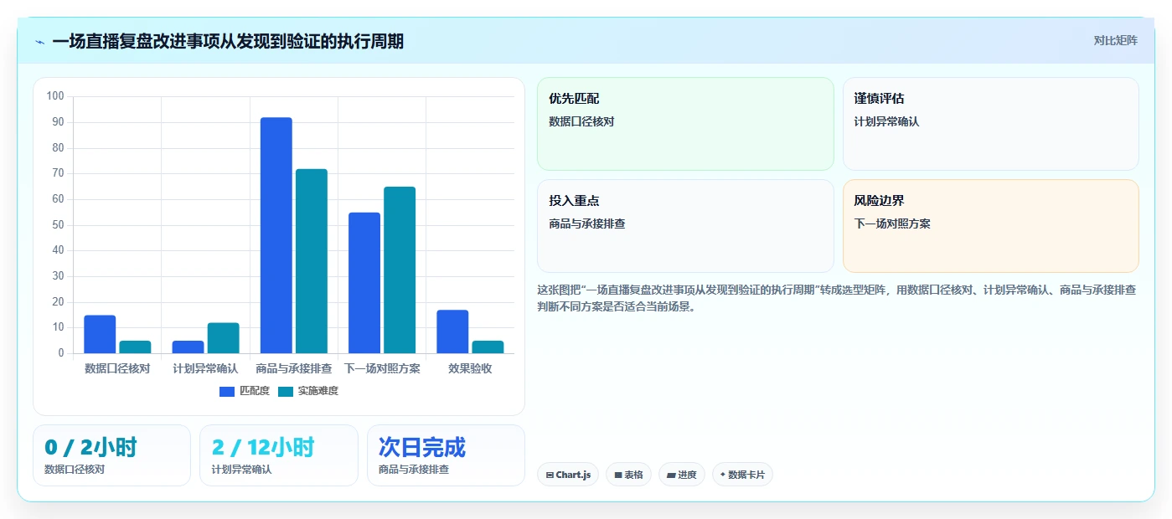Click the blue 匹配度 bar for 下一场对照方案
The image size is (1172, 519).
pyautogui.click(x=364, y=283)
